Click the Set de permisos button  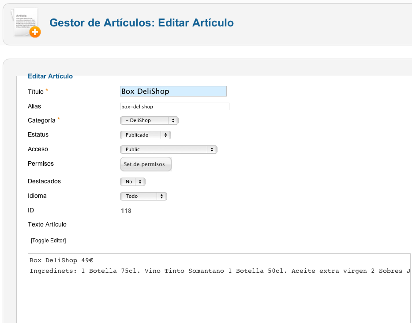(146, 164)
